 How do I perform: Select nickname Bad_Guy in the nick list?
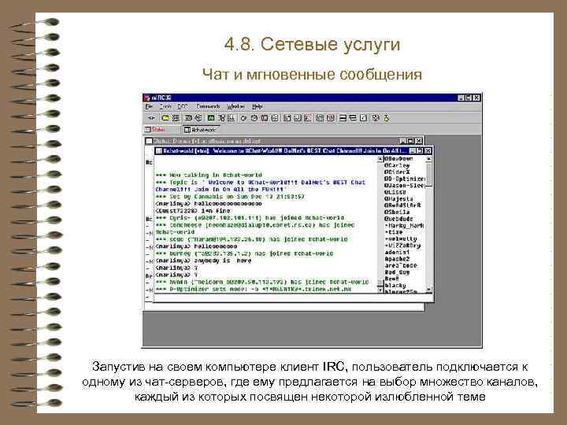[397, 272]
